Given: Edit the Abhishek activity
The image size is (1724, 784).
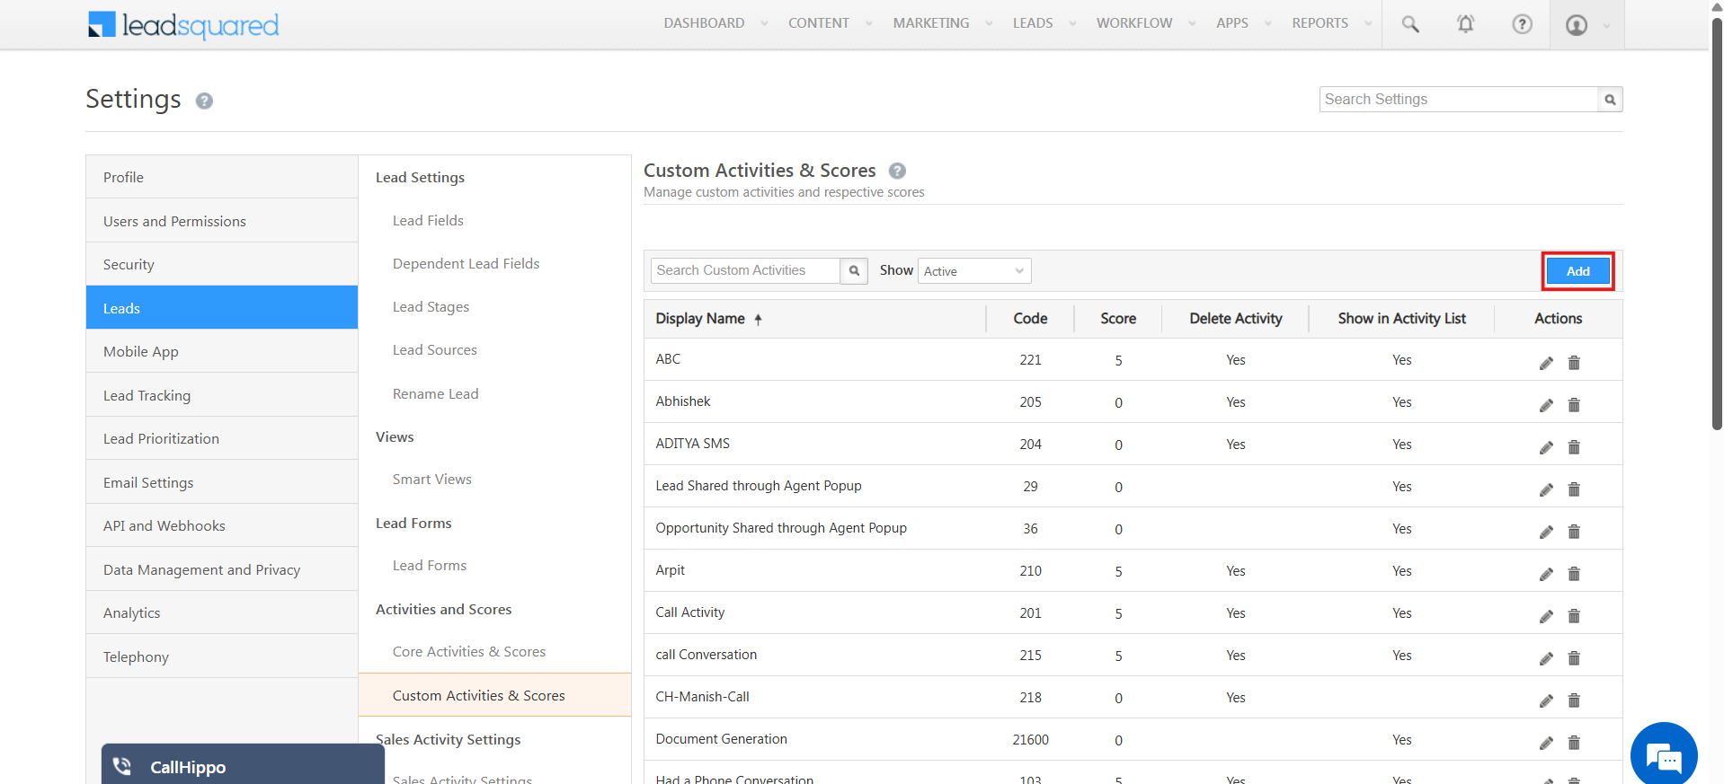Looking at the screenshot, I should pos(1546,405).
